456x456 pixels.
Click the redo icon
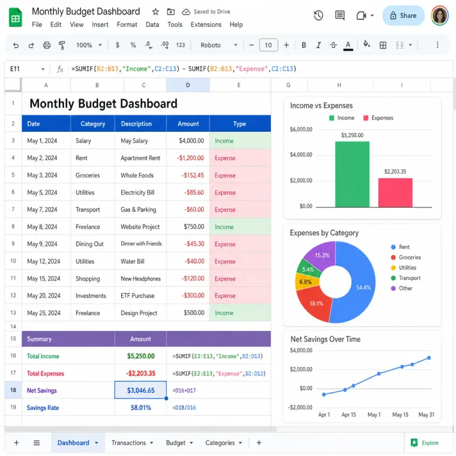31,45
